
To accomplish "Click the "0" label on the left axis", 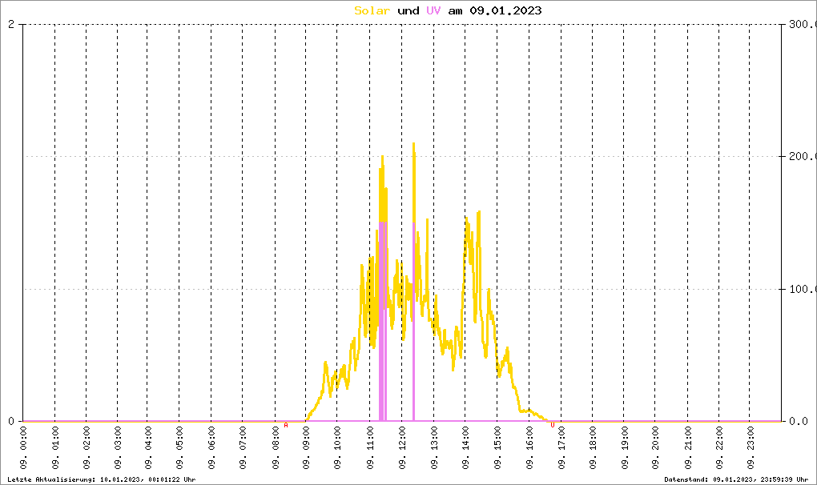I will 11,421.
